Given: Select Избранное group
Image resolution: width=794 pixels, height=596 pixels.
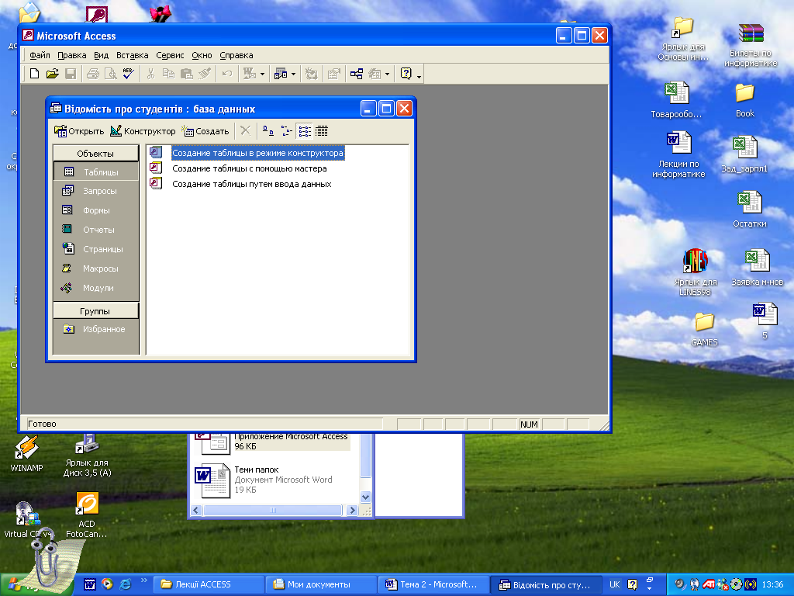Looking at the screenshot, I should tap(95, 329).
